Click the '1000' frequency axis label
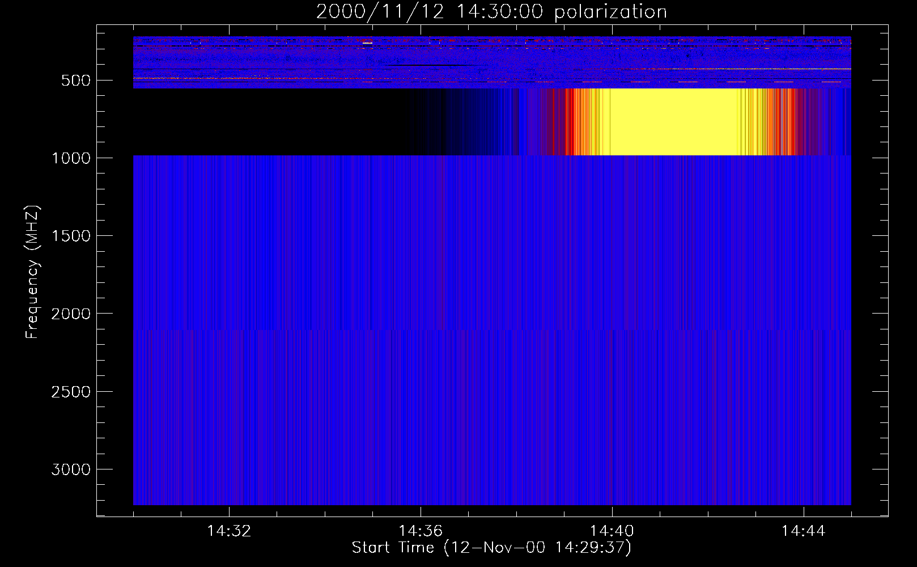 [x=71, y=158]
